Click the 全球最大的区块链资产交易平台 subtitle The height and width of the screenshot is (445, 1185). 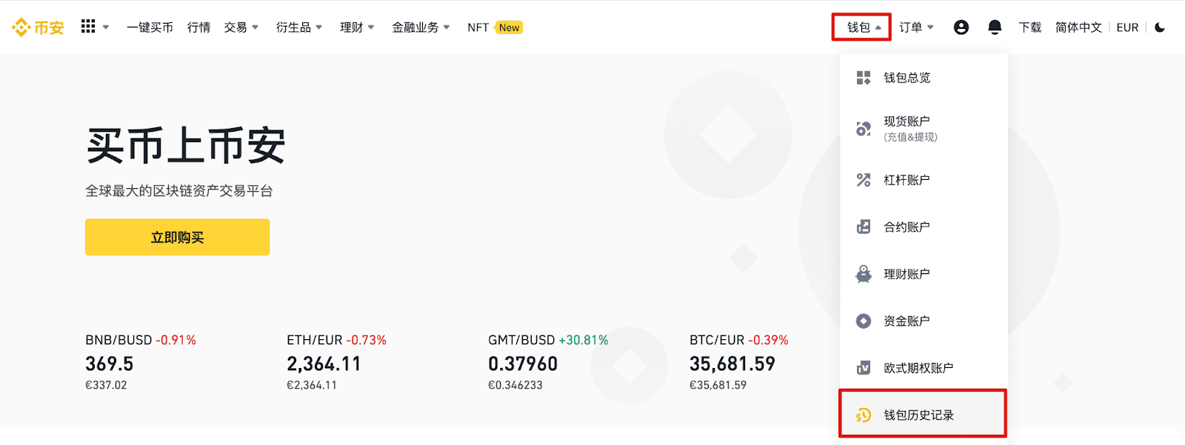click(x=179, y=191)
